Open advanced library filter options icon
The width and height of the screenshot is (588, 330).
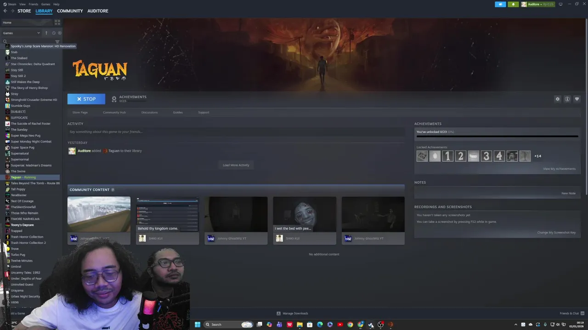[x=57, y=42]
